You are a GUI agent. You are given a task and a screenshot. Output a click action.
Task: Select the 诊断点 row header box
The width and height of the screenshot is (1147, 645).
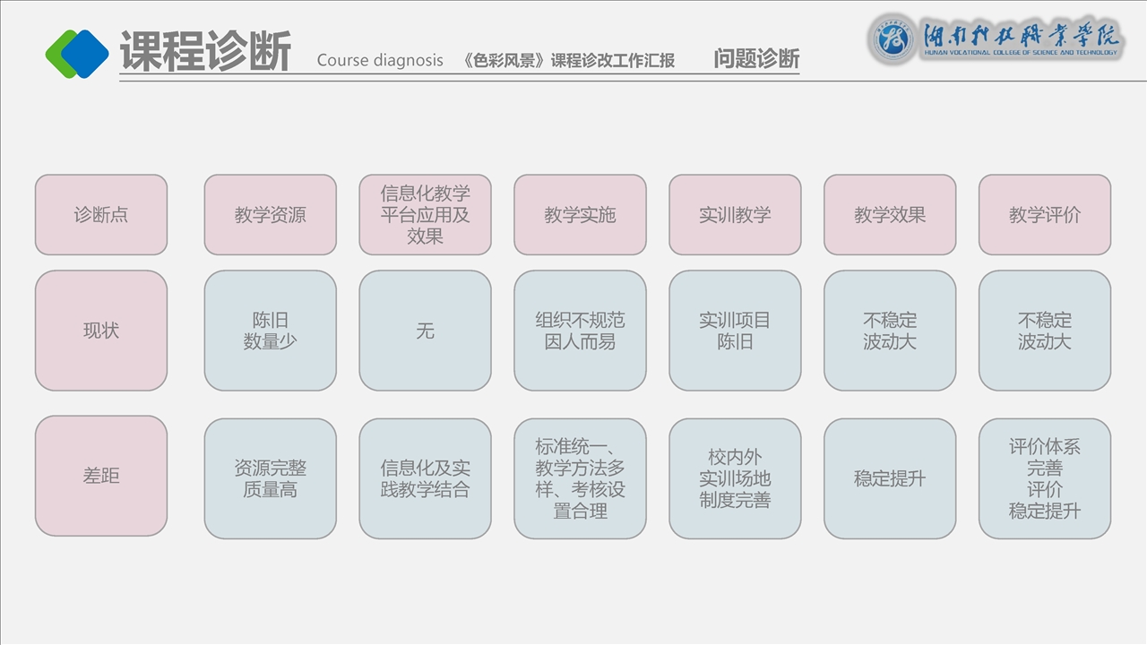click(101, 215)
